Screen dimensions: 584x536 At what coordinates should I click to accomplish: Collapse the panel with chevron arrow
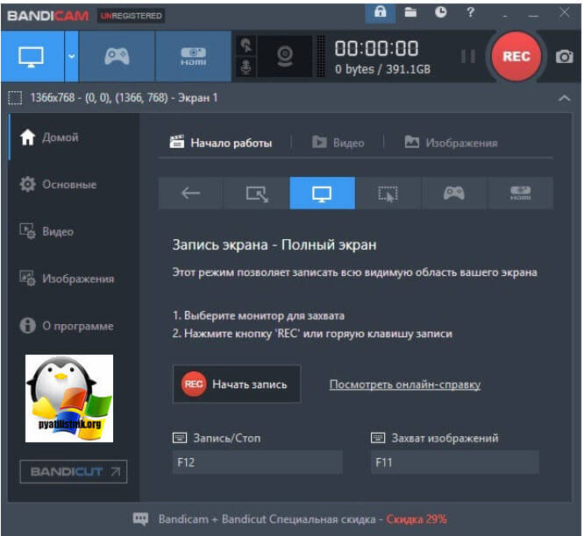pyautogui.click(x=564, y=98)
